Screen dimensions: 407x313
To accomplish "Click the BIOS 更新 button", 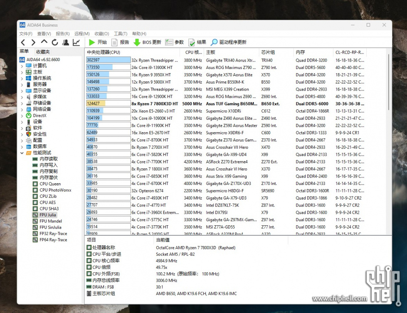I will click(147, 42).
